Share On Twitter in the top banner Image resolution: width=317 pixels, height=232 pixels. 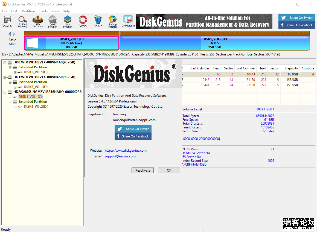point(297,18)
